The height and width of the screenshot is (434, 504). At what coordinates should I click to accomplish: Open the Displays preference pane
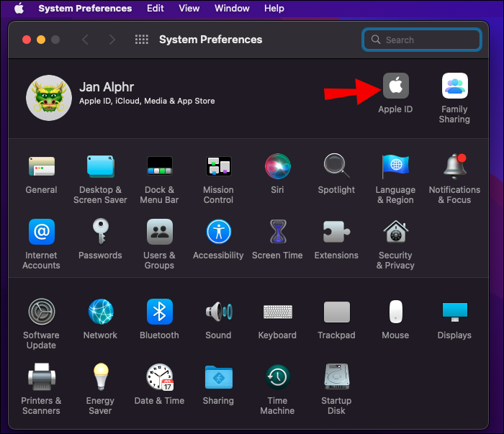click(454, 312)
